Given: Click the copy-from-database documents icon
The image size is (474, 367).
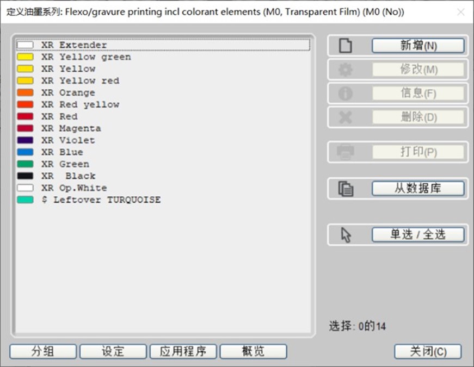Looking at the screenshot, I should coord(346,189).
